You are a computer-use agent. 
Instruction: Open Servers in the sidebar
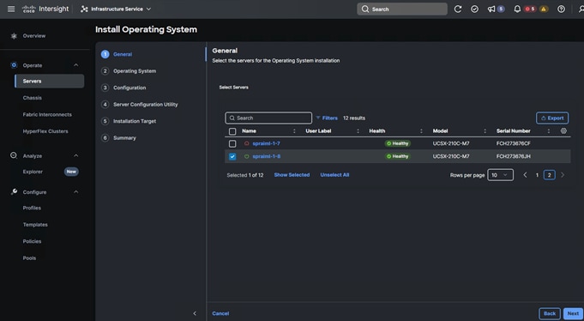[x=50, y=81]
